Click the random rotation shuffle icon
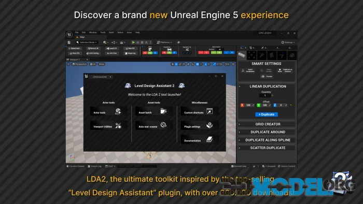Screen dimensions: 363x204 point(187,50)
